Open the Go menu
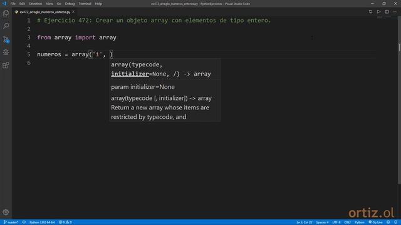 [59, 4]
